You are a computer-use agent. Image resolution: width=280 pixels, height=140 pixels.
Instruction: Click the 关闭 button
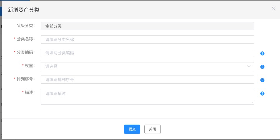[153, 129]
